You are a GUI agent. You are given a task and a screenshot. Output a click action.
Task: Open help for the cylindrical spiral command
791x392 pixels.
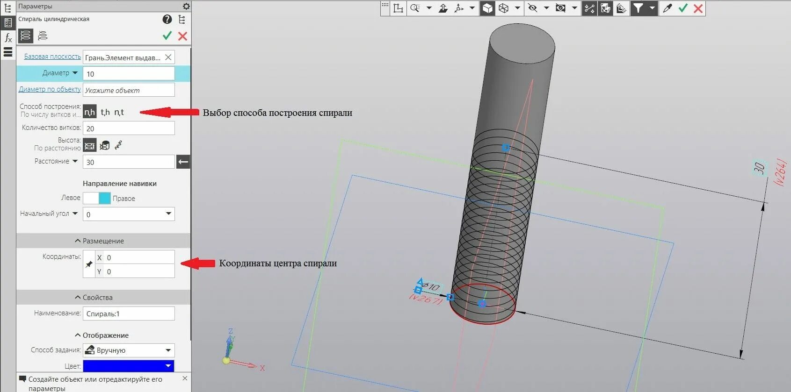click(167, 19)
